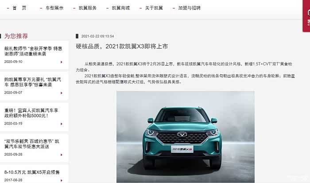The height and width of the screenshot is (183, 310).
Task: Open the 首页 home menu item
Action: [x=19, y=8]
